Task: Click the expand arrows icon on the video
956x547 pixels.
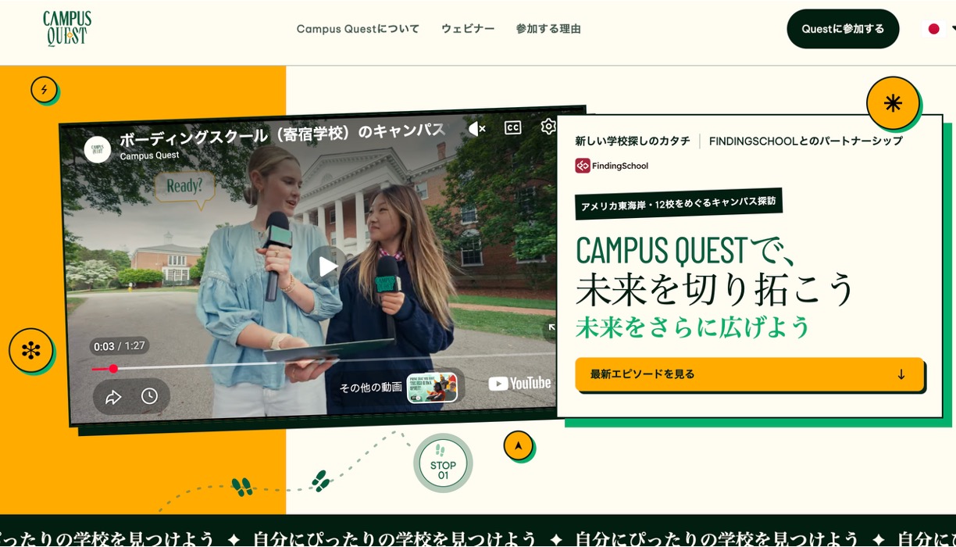Action: pos(551,328)
